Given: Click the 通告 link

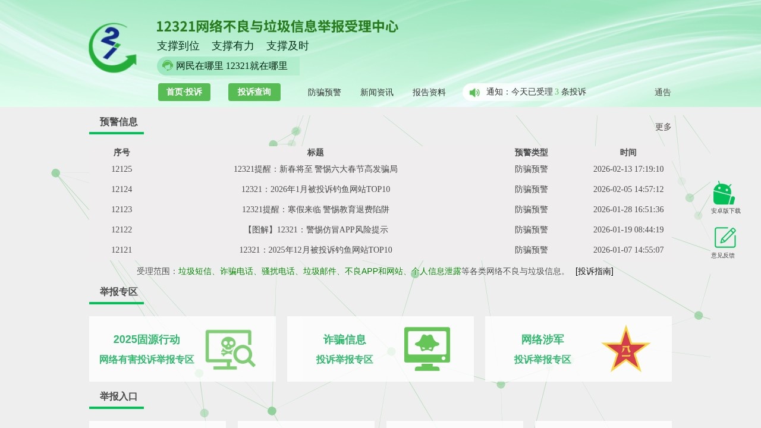Looking at the screenshot, I should 662,92.
